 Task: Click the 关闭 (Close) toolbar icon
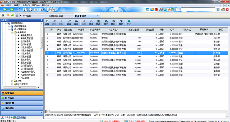pos(129,22)
